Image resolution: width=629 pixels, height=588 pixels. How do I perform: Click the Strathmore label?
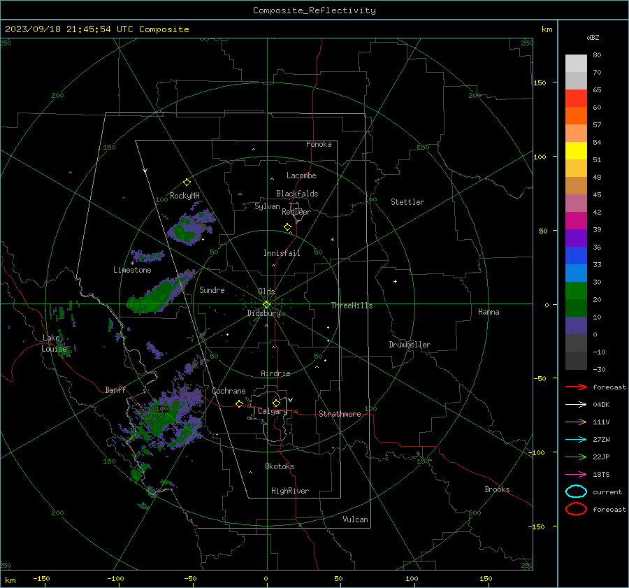click(x=340, y=414)
